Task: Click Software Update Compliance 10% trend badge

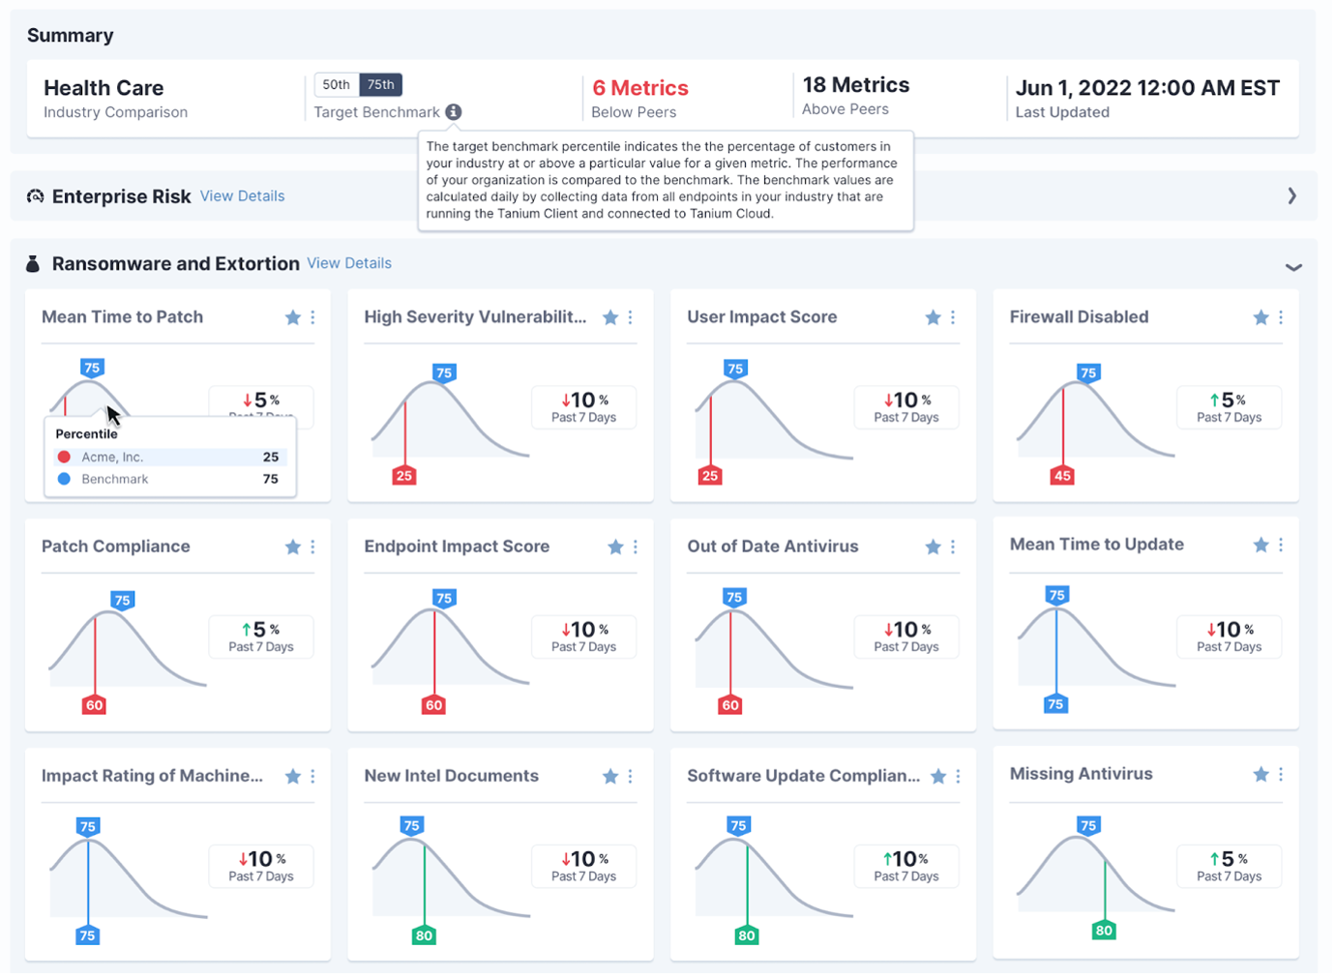Action: click(906, 866)
